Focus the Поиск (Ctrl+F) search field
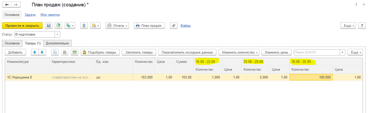369x113 pixels. [x=317, y=52]
